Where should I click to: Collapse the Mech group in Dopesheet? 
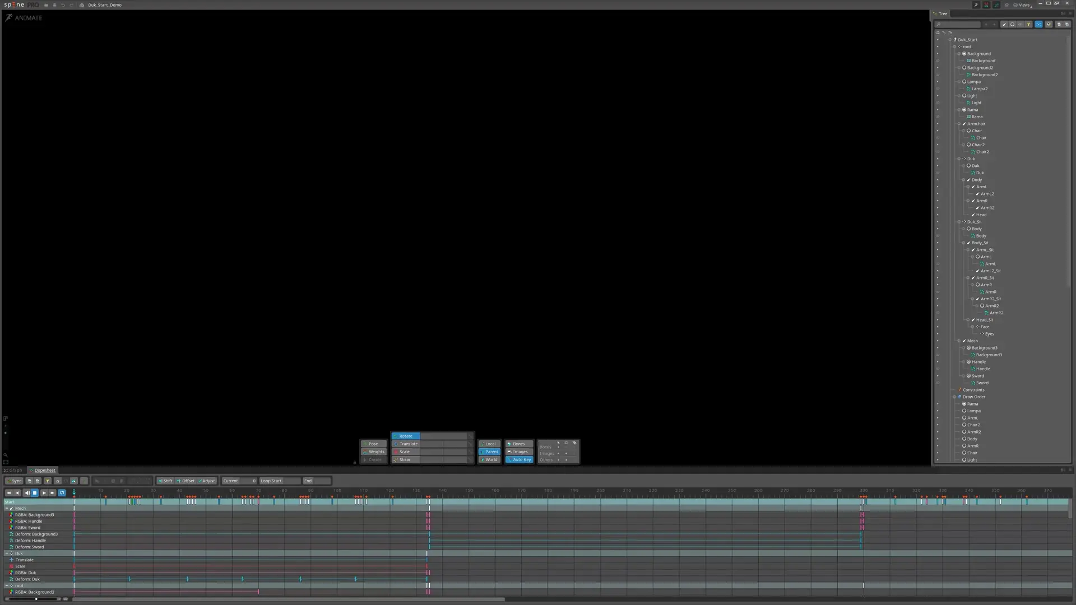tap(7, 508)
